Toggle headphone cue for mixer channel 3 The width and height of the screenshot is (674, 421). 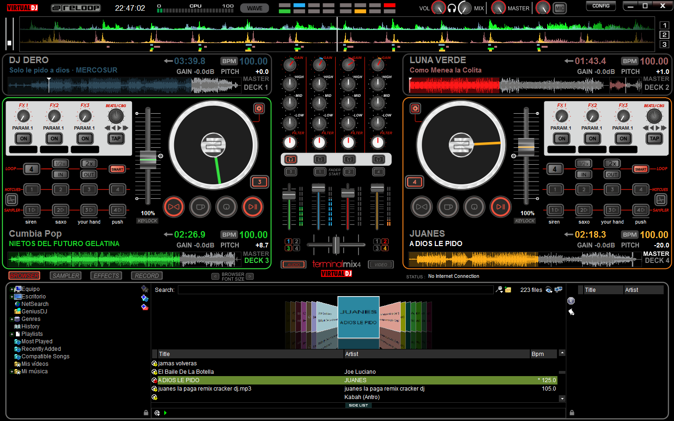click(291, 160)
